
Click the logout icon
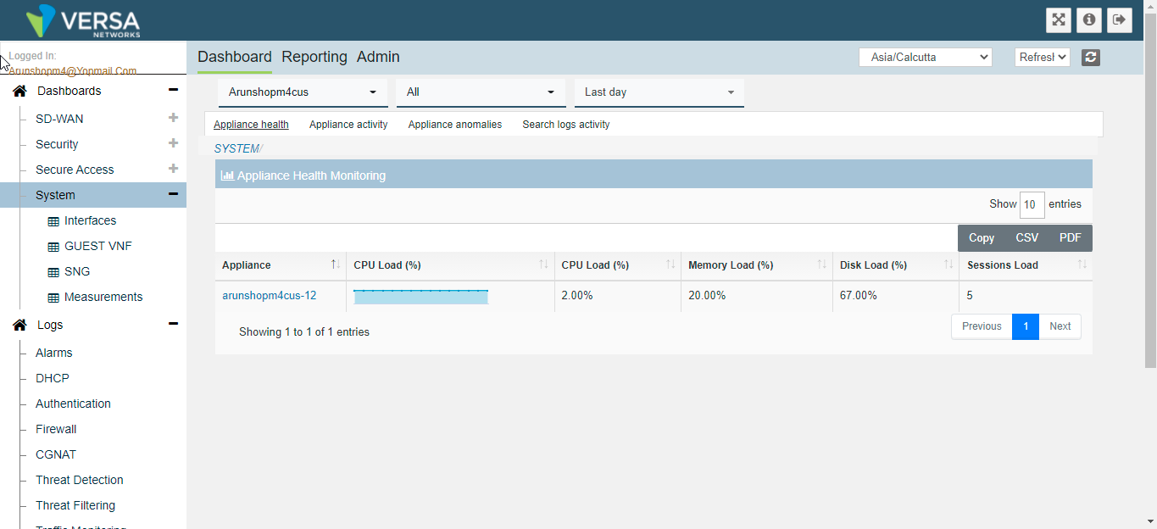[1119, 19]
